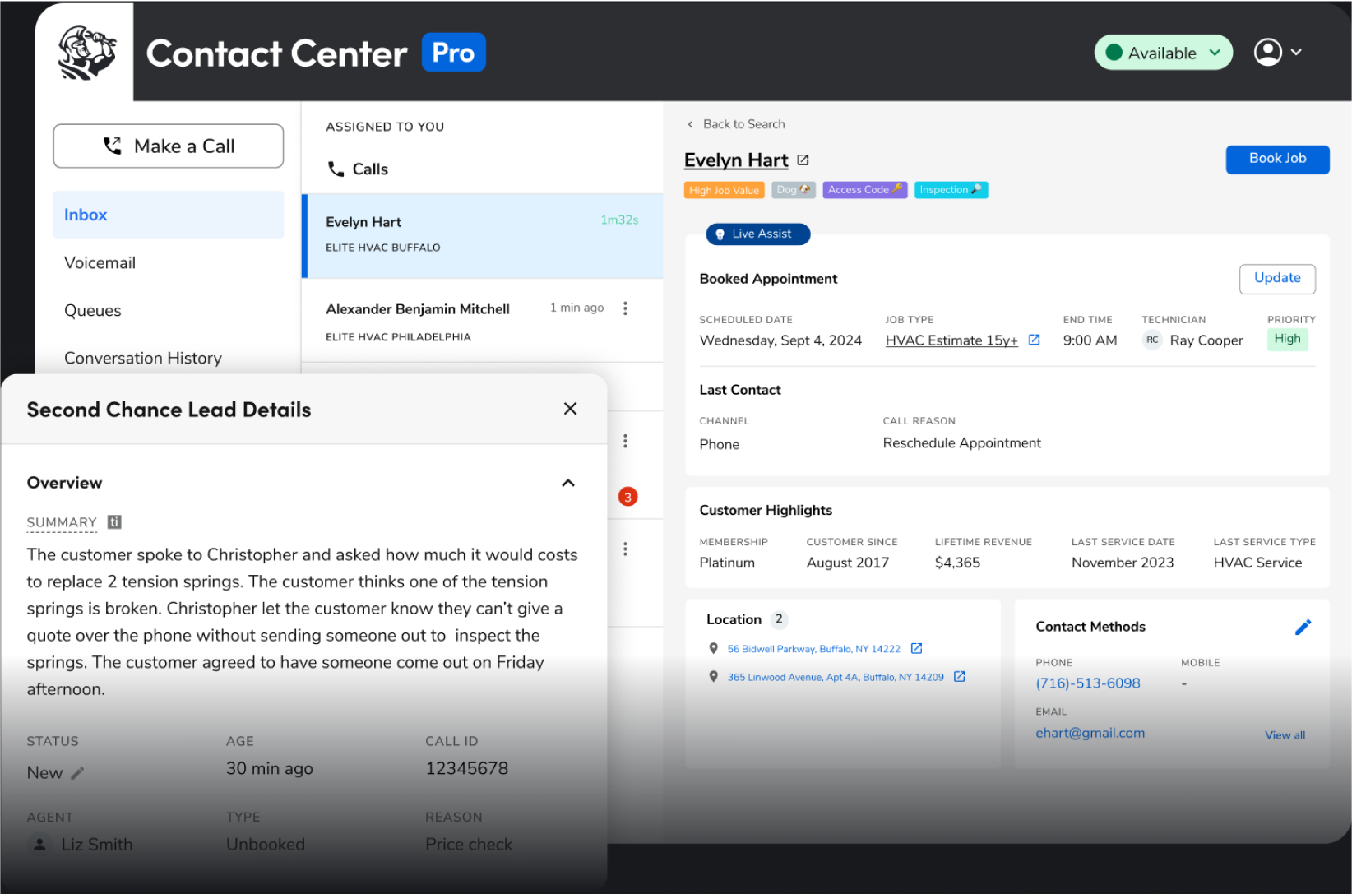The width and height of the screenshot is (1352, 894).
Task: Click email ehart@gmail.com
Action: click(x=1090, y=733)
